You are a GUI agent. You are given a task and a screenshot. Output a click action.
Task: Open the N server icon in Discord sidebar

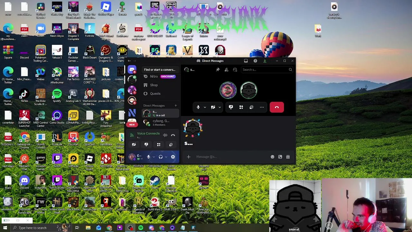(x=132, y=112)
